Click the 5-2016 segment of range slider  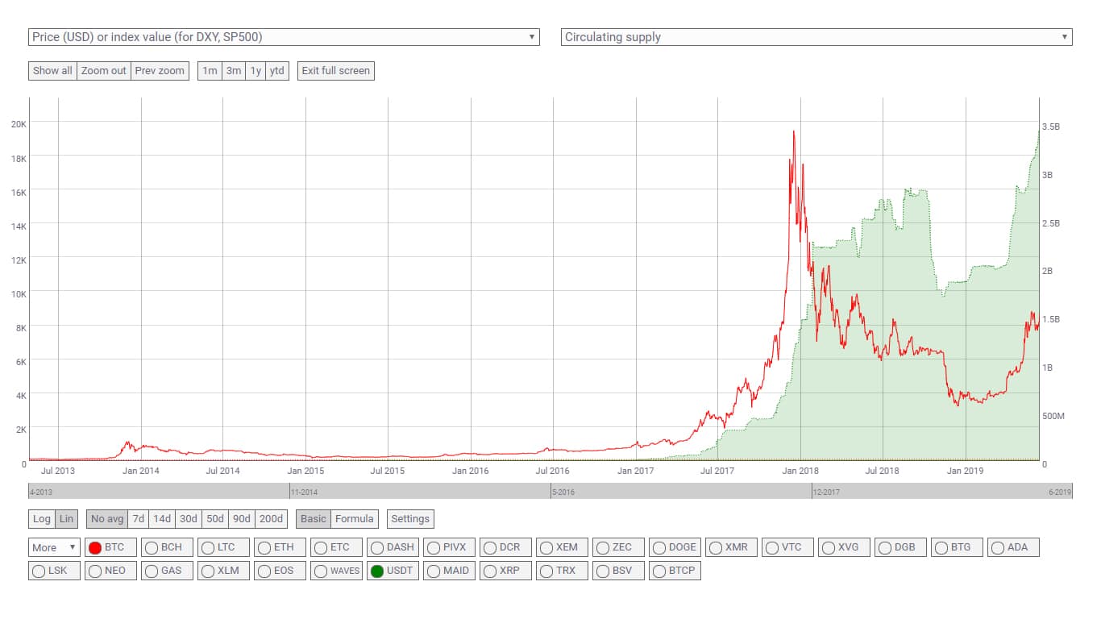(680, 491)
